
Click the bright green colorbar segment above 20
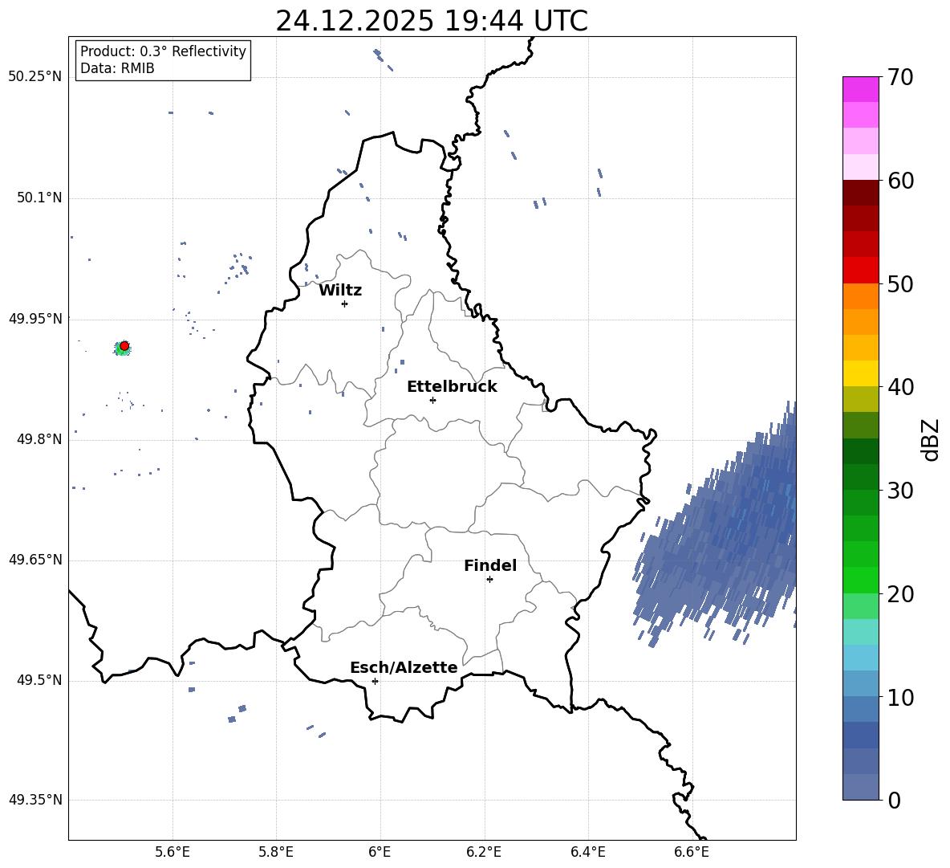click(x=860, y=580)
